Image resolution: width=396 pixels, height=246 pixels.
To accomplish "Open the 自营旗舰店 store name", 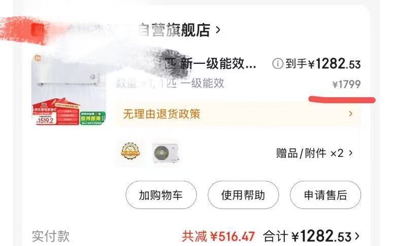I will (x=174, y=30).
